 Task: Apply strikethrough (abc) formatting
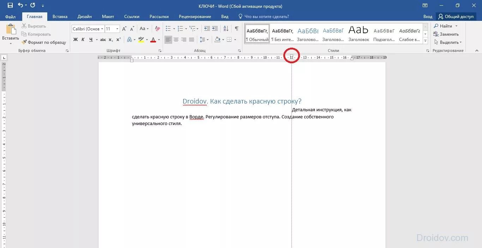(x=103, y=40)
